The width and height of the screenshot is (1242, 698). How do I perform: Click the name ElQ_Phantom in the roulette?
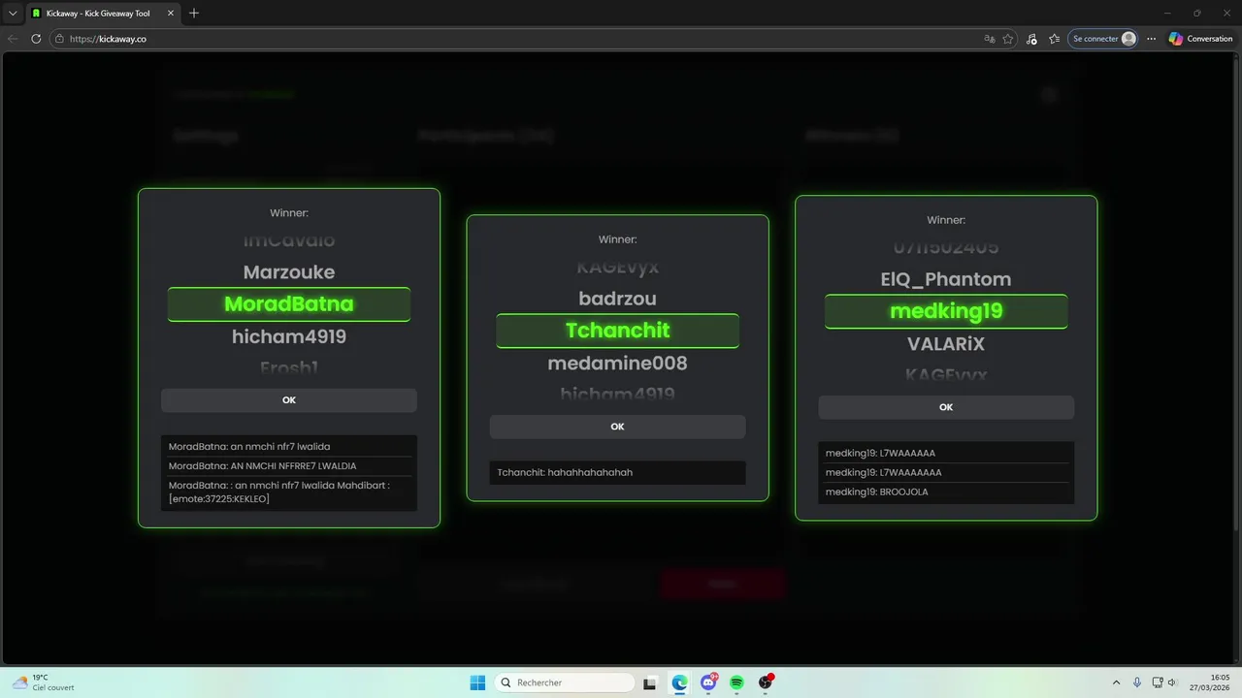coord(946,279)
